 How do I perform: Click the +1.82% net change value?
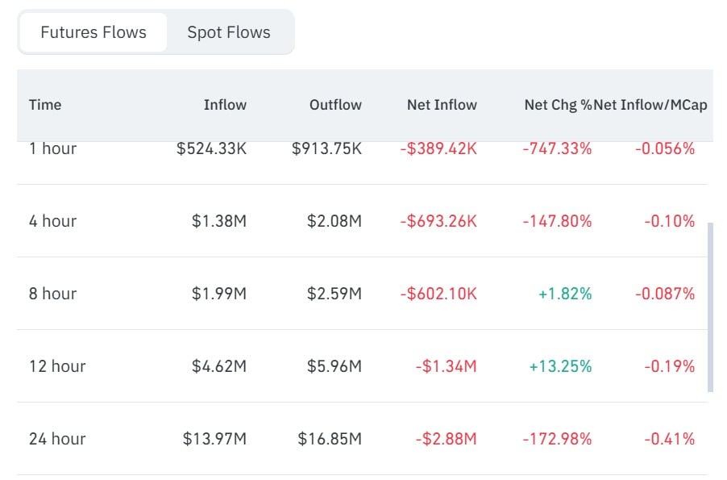[565, 294]
